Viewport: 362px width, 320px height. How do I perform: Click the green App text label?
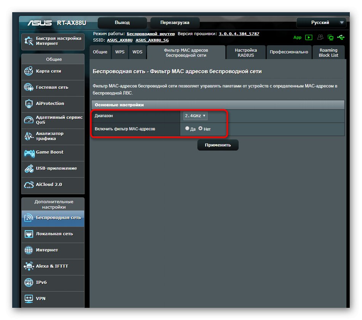point(297,37)
